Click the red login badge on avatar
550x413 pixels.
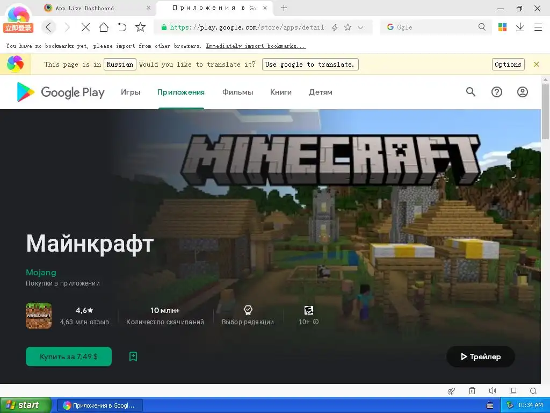tap(18, 28)
